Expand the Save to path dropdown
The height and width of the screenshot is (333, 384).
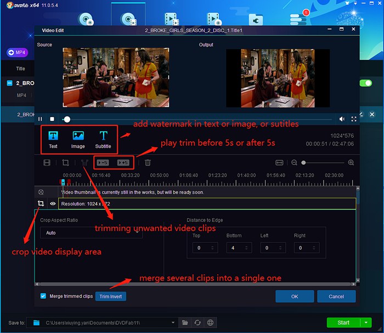click(173, 323)
